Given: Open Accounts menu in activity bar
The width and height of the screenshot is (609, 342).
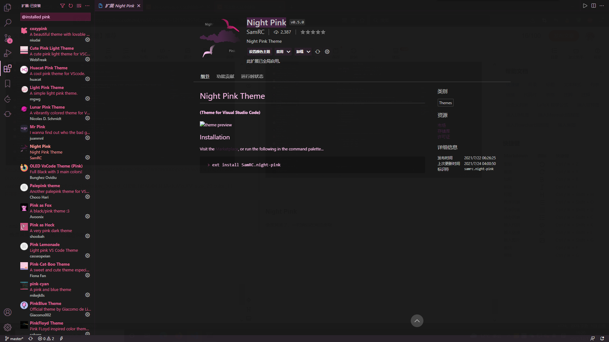Looking at the screenshot, I should click(x=8, y=312).
